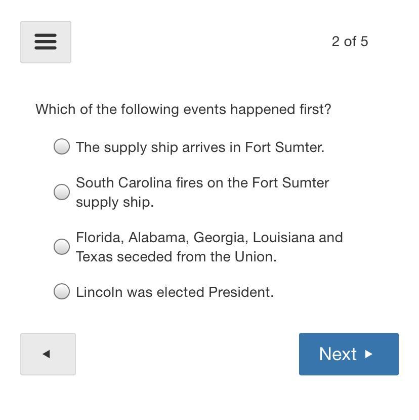Click the back arrow button
The image size is (419, 420).
click(x=48, y=354)
